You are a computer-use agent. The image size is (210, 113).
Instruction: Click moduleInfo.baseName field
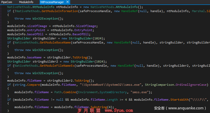tap(24, 57)
